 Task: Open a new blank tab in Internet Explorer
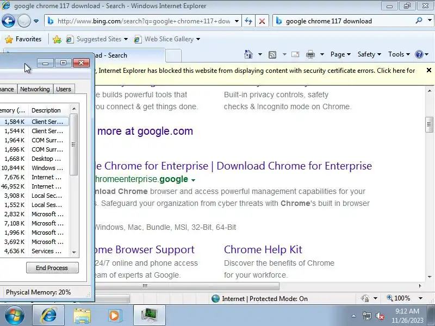point(173,55)
